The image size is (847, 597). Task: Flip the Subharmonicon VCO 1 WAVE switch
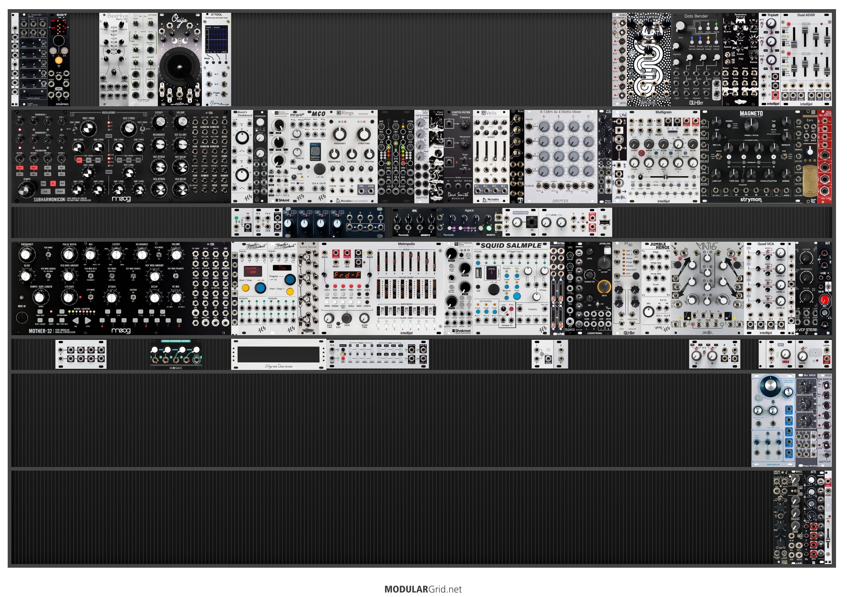(x=74, y=129)
